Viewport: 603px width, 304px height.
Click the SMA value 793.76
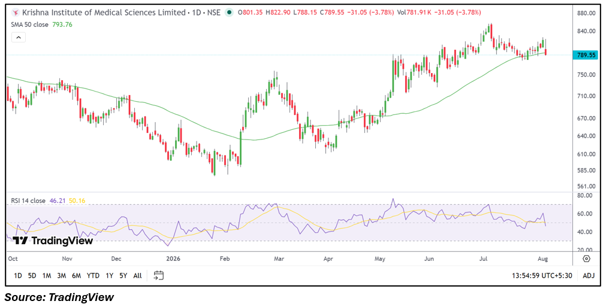click(62, 25)
